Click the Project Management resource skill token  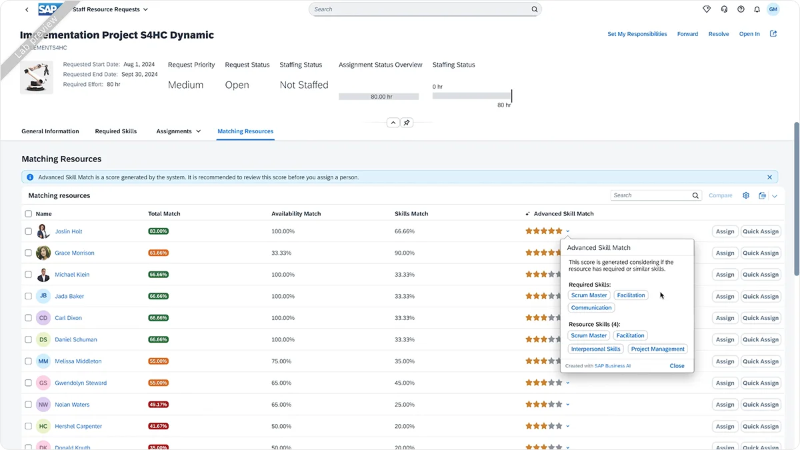pos(658,349)
